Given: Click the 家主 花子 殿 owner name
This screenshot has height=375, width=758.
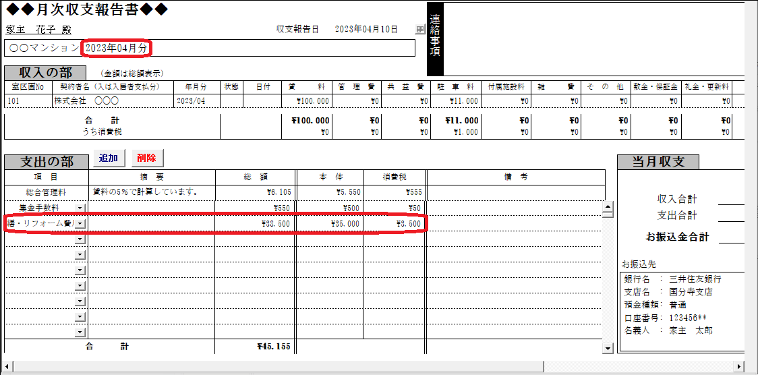Looking at the screenshot, I should 38,30.
